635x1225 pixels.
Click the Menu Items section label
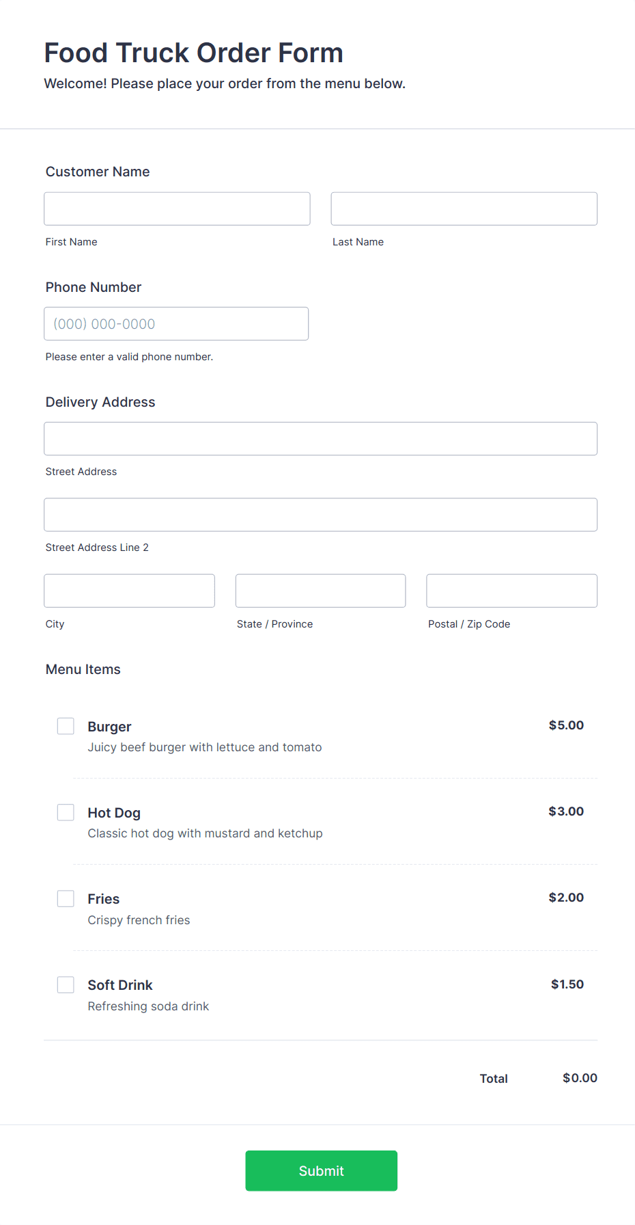coord(83,669)
